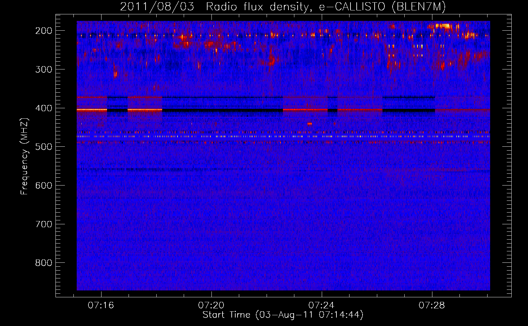Click the 'Start Time (03-Aug-11 07:14:44)' x-axis label

coord(283,315)
